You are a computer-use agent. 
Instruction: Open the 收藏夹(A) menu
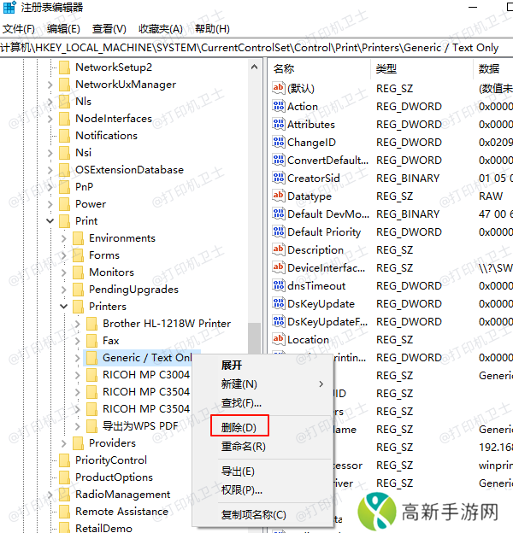(x=161, y=28)
